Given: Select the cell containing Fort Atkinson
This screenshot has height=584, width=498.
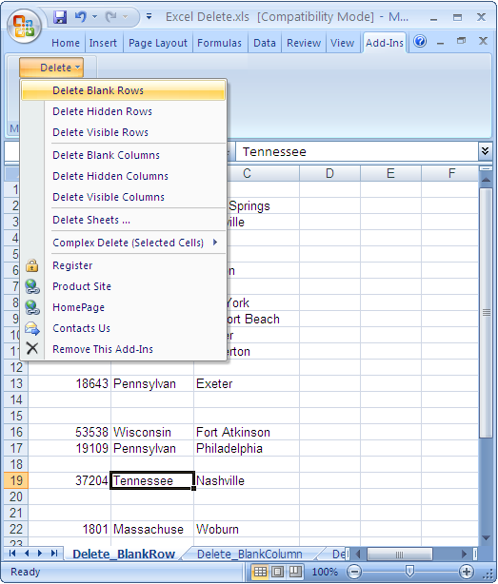Looking at the screenshot, I should pos(247,432).
